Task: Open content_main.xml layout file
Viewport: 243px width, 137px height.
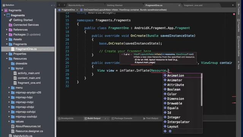Action: click(x=29, y=78)
